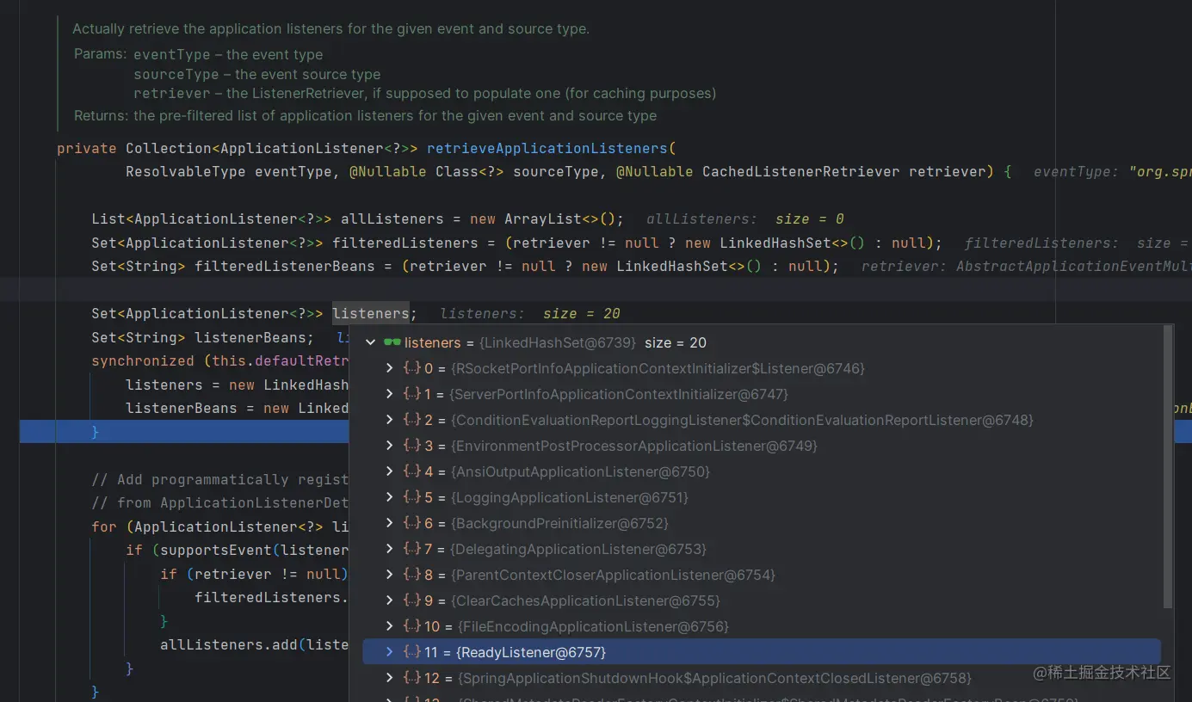Click the Returns line in the doc comment

pyautogui.click(x=365, y=115)
